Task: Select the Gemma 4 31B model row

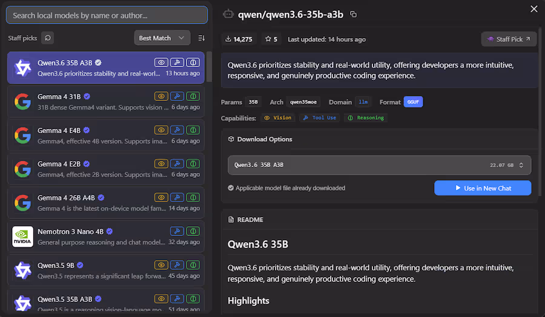Action: pos(106,102)
